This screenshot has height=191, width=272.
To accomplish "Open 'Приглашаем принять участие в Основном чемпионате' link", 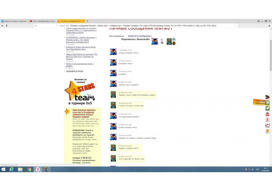I will (x=84, y=113).
